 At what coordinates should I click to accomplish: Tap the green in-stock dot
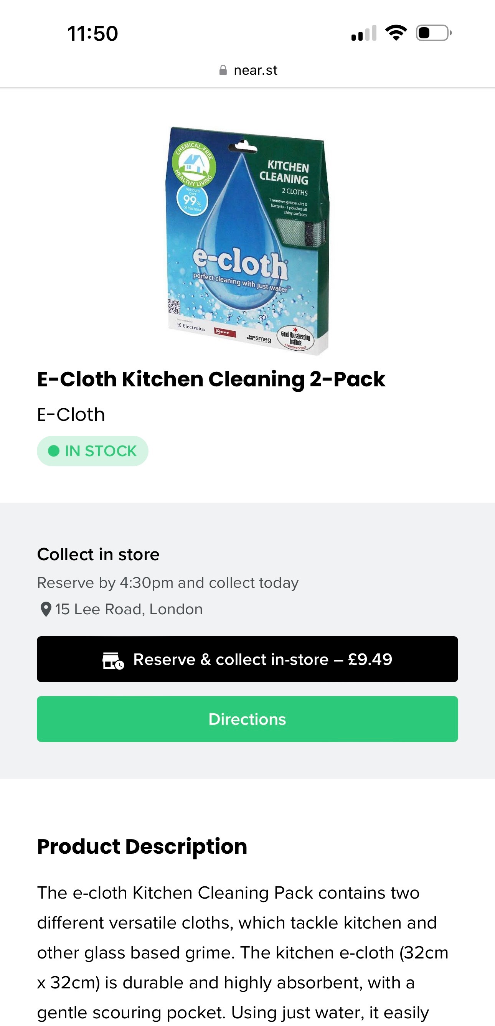point(54,451)
